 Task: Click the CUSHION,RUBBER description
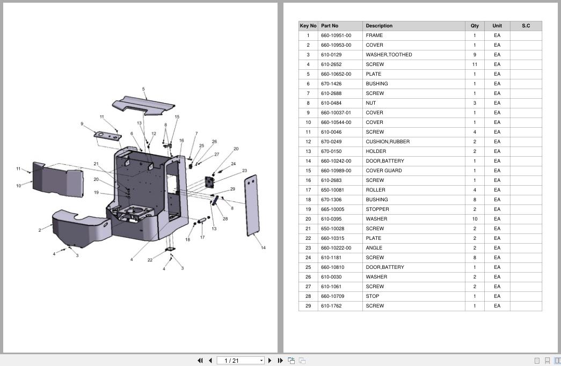(388, 142)
